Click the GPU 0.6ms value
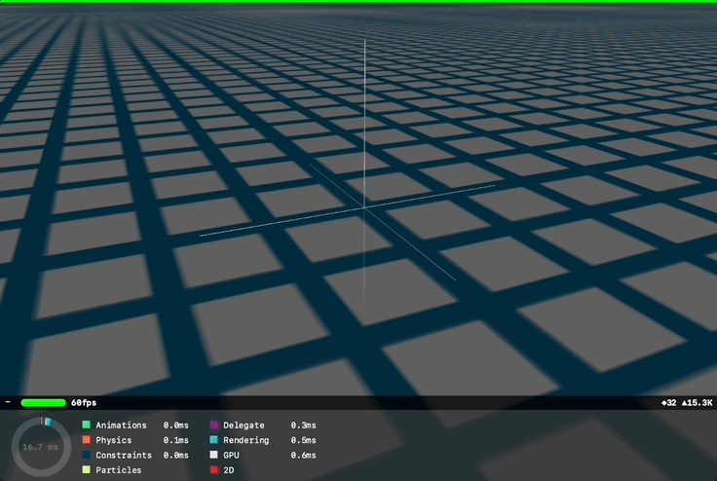The width and height of the screenshot is (717, 481). click(x=303, y=456)
